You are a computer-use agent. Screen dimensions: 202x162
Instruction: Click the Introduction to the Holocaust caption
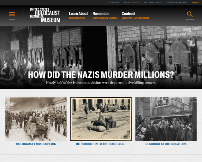(101, 144)
